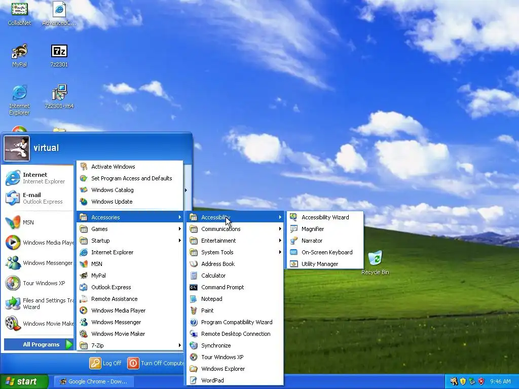
Task: Open Internet Explorer in All Programs list
Action: click(x=130, y=252)
